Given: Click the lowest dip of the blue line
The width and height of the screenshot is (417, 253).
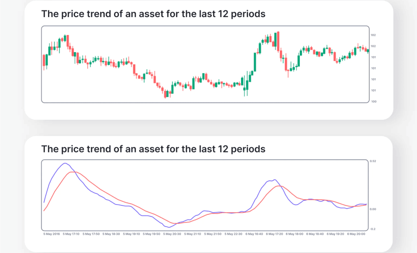Looking at the screenshot, I should click(x=169, y=227).
